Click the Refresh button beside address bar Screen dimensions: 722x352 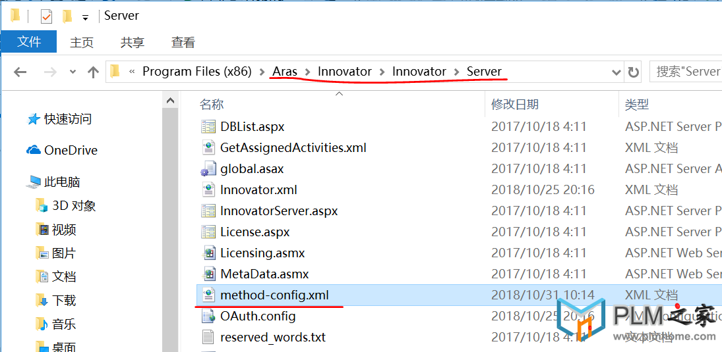(633, 72)
